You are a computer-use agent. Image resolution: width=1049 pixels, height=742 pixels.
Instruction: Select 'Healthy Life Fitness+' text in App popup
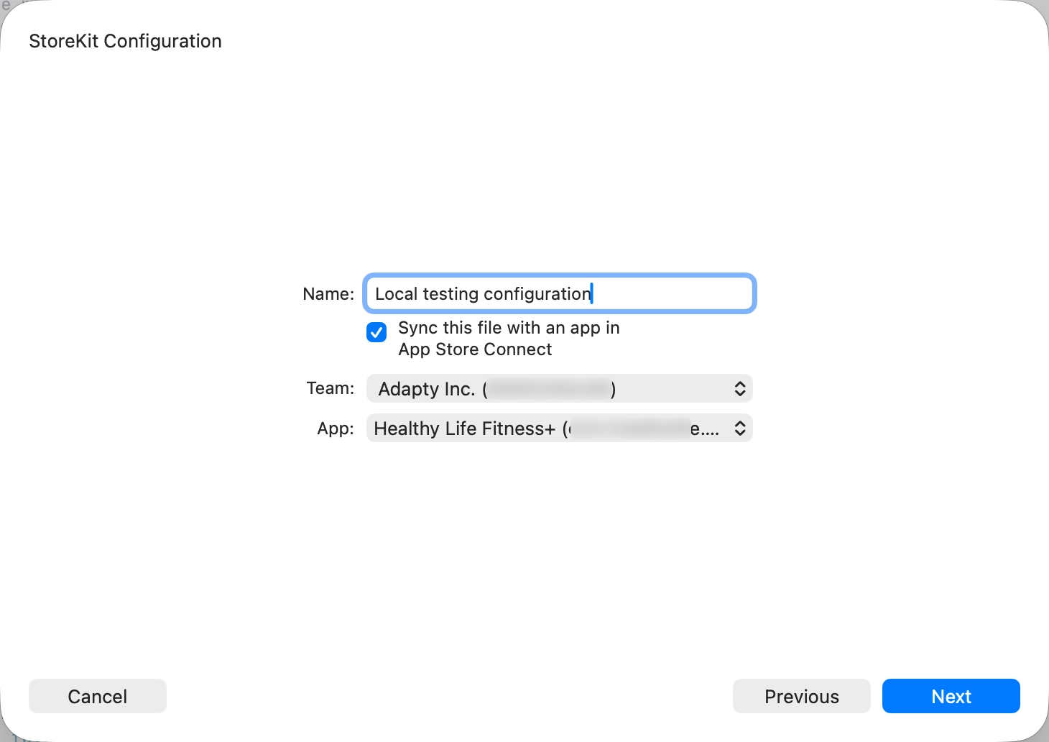464,429
